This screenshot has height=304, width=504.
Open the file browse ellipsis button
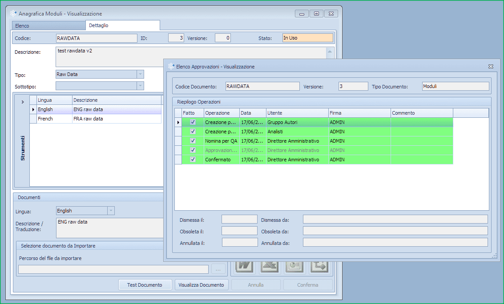218,269
